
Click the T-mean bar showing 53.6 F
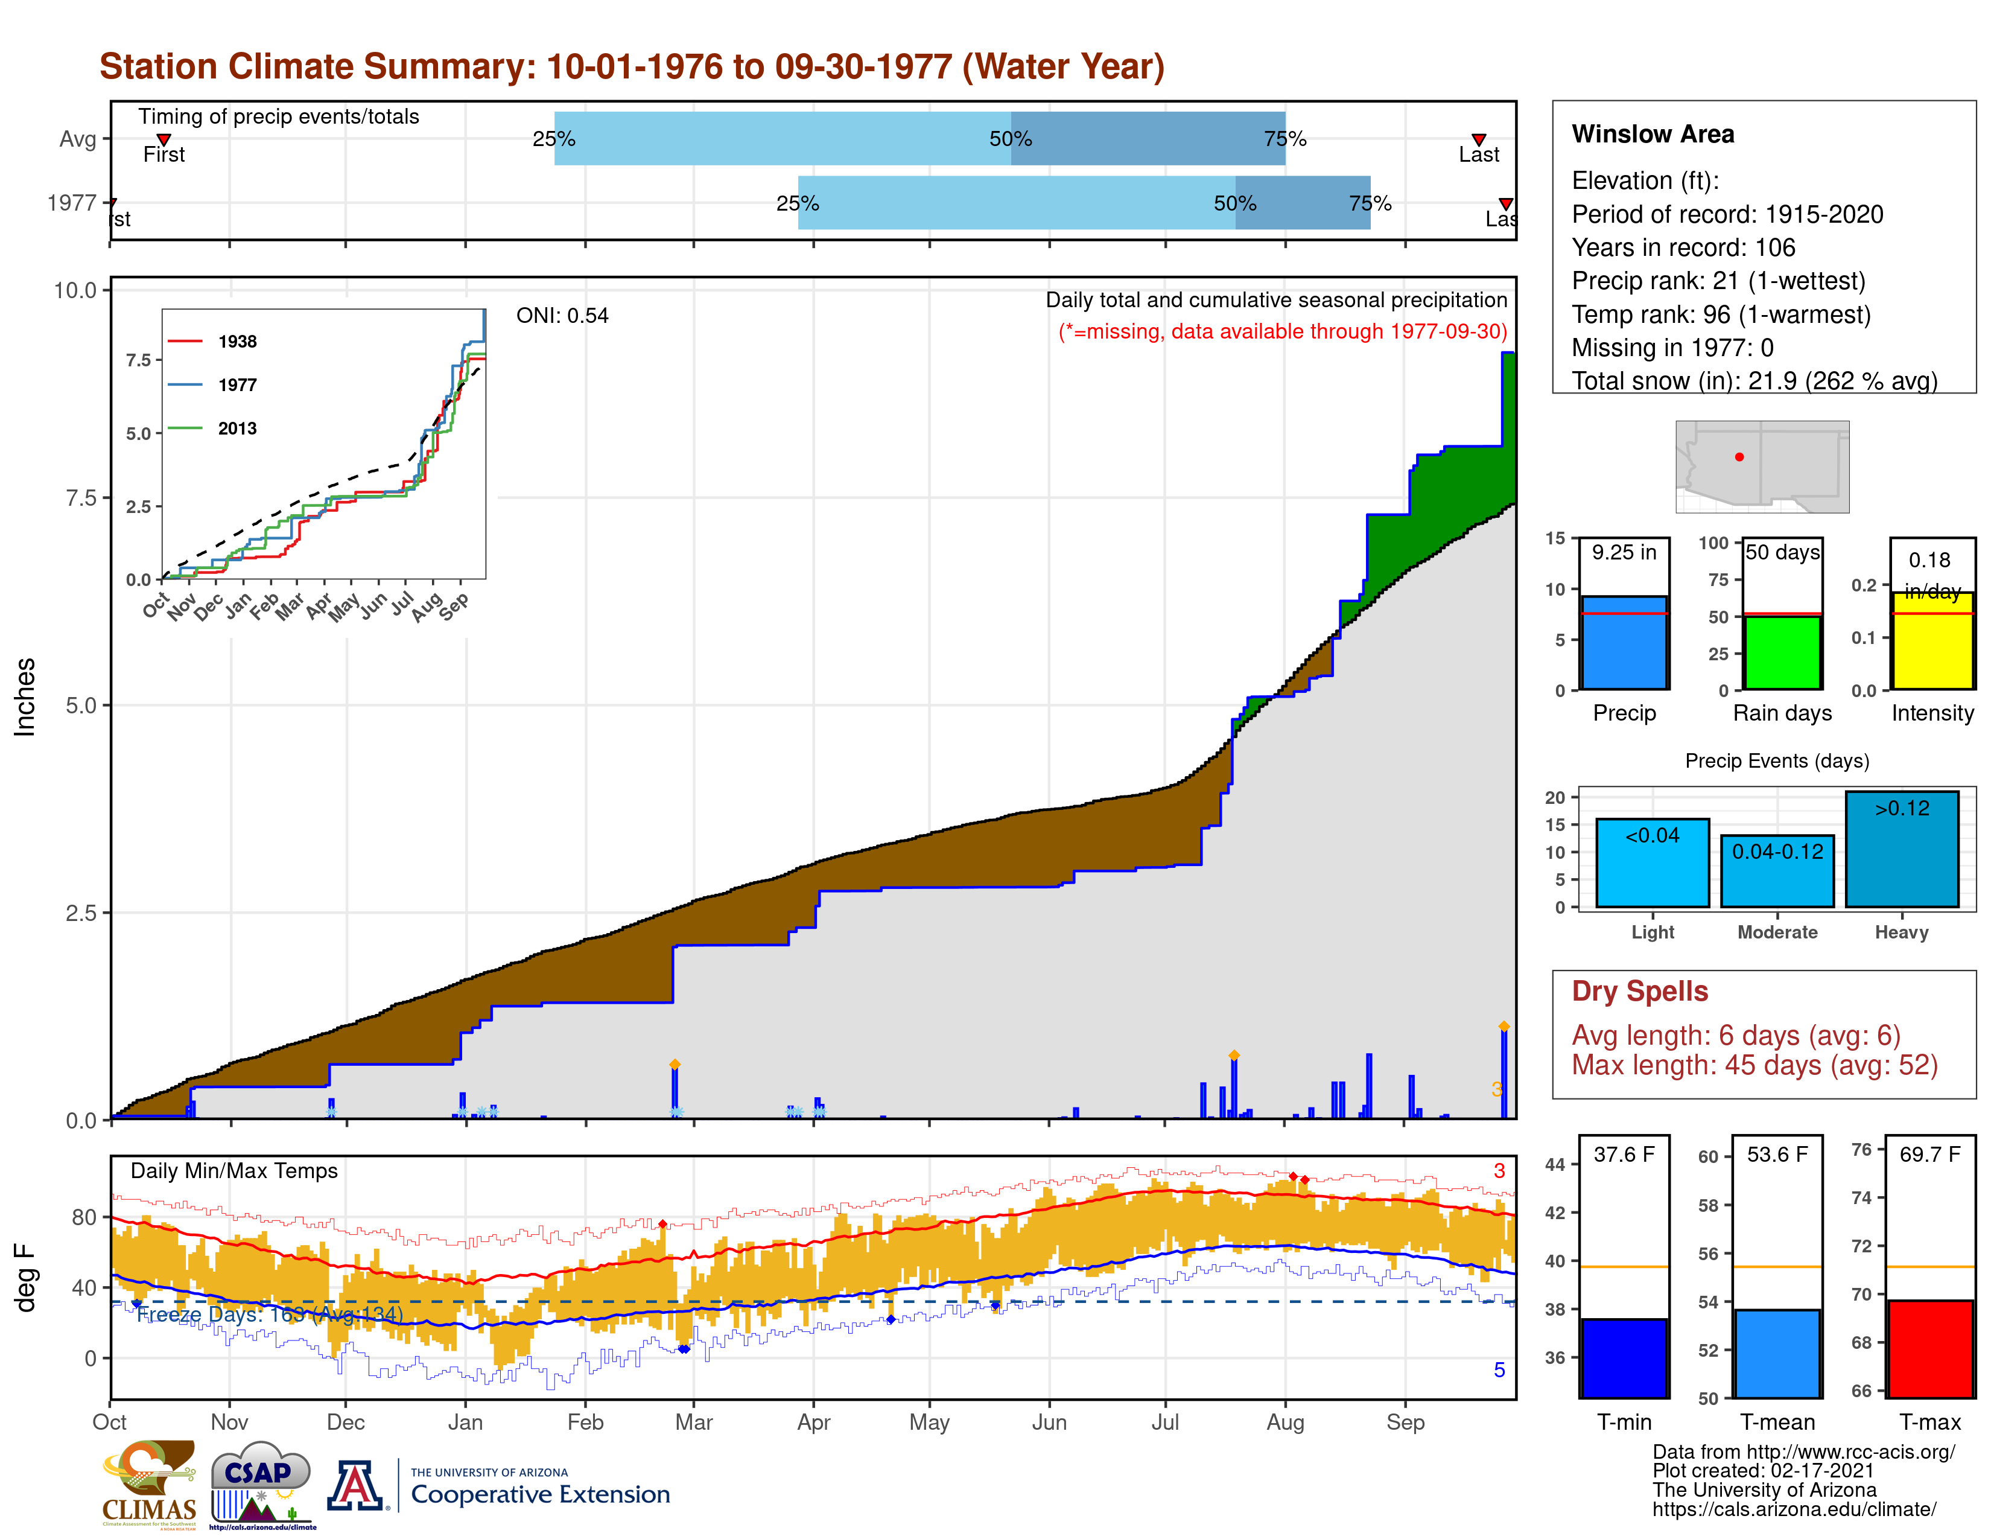[x=1777, y=1354]
